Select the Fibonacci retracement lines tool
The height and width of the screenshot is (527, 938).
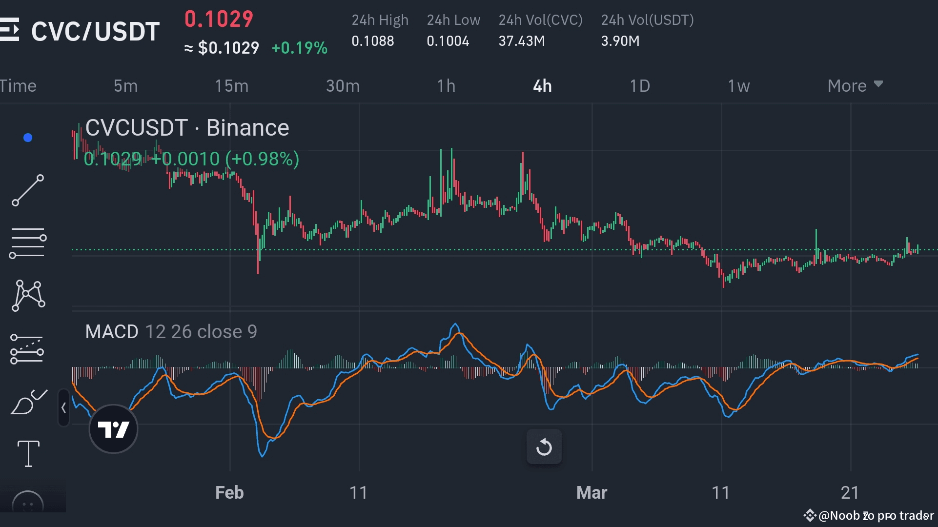[x=28, y=243]
